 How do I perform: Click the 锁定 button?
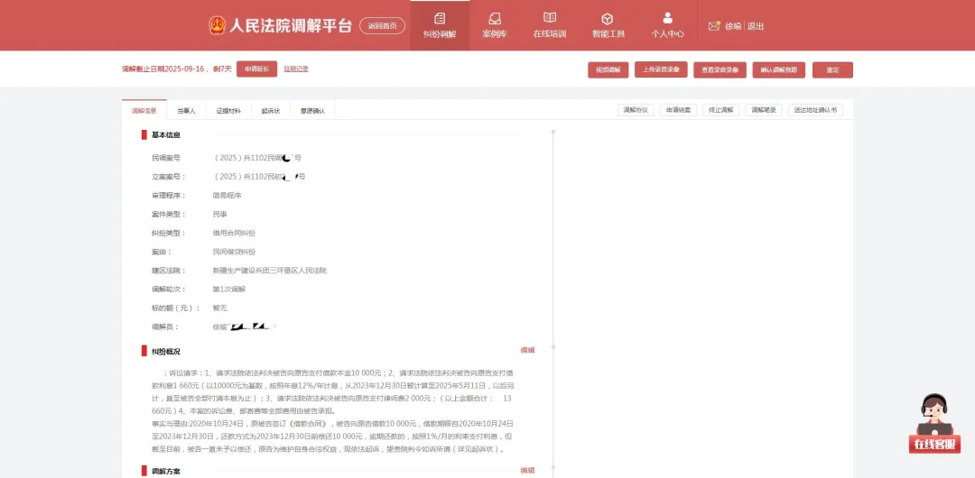tap(832, 69)
